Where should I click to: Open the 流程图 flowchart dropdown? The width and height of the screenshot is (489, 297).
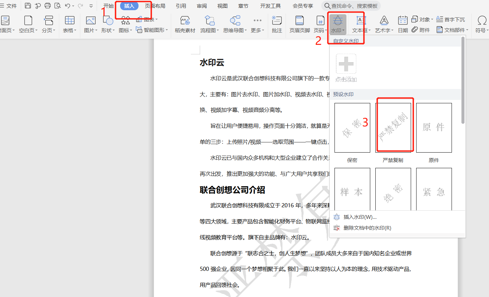pyautogui.click(x=210, y=24)
